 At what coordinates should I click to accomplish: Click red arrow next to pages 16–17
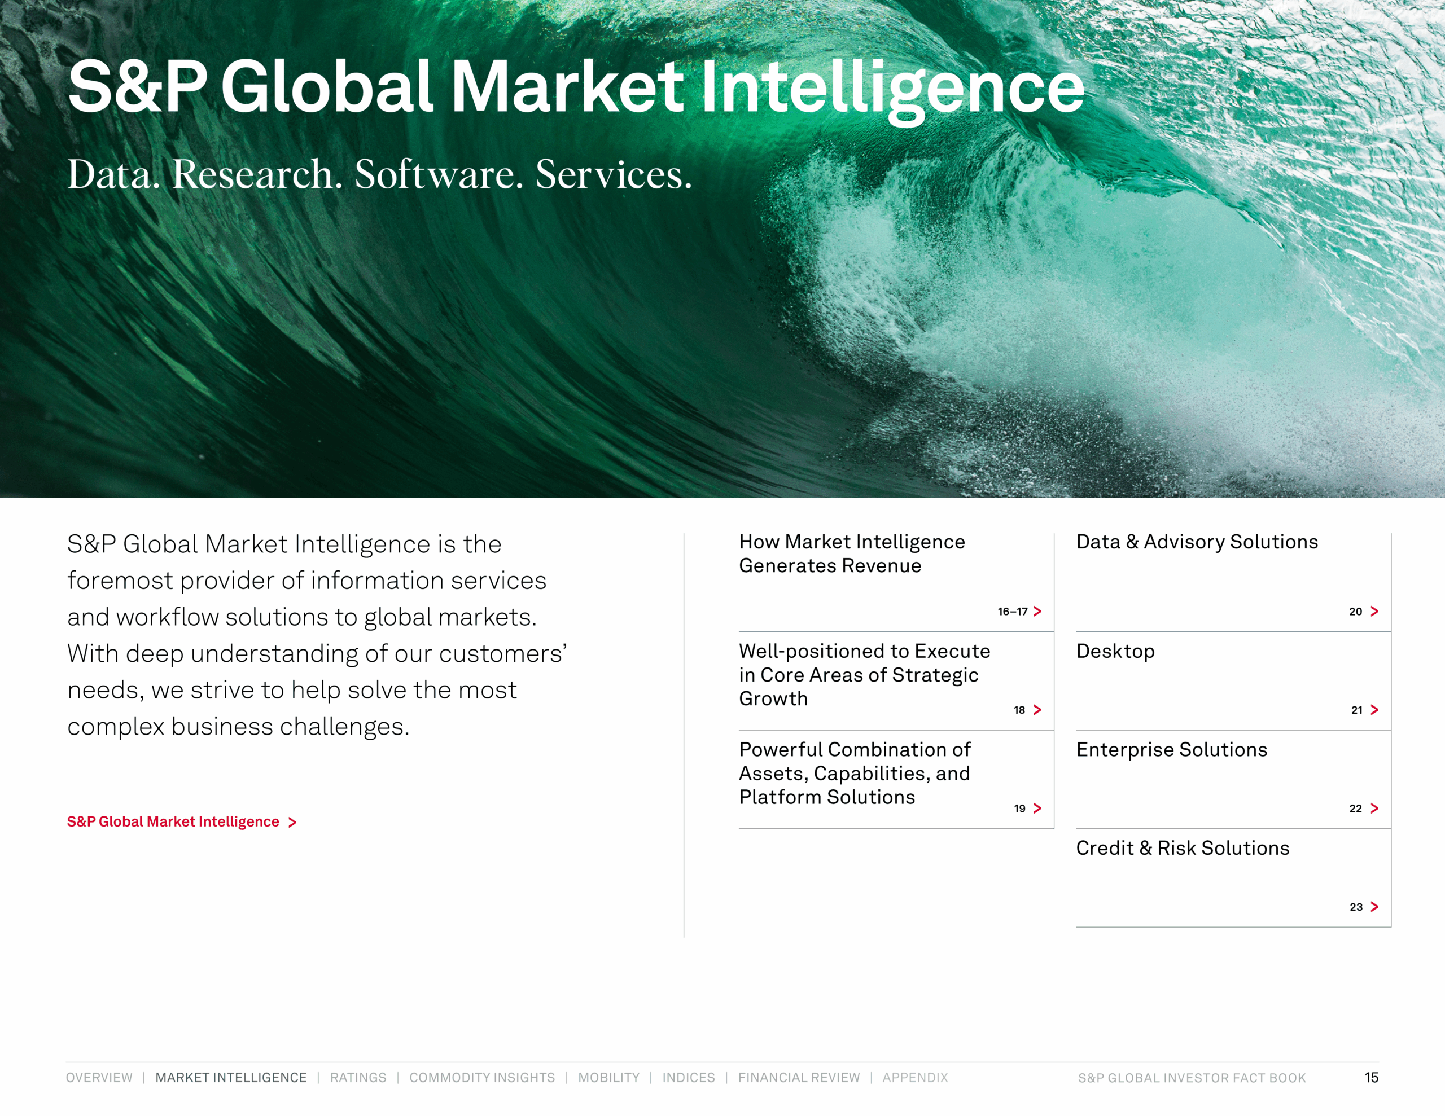1037,611
